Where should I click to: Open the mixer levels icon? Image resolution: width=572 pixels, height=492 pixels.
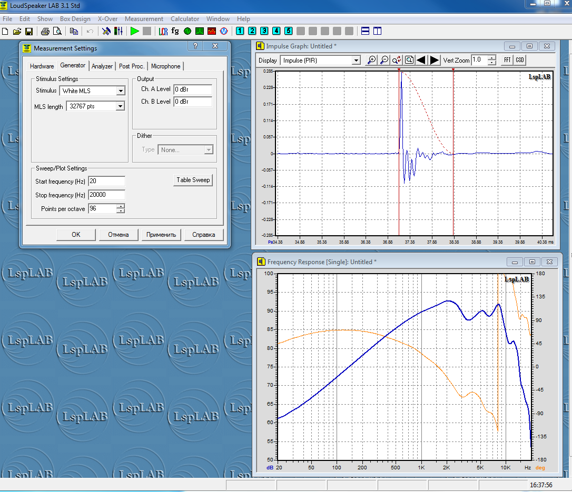click(x=118, y=32)
